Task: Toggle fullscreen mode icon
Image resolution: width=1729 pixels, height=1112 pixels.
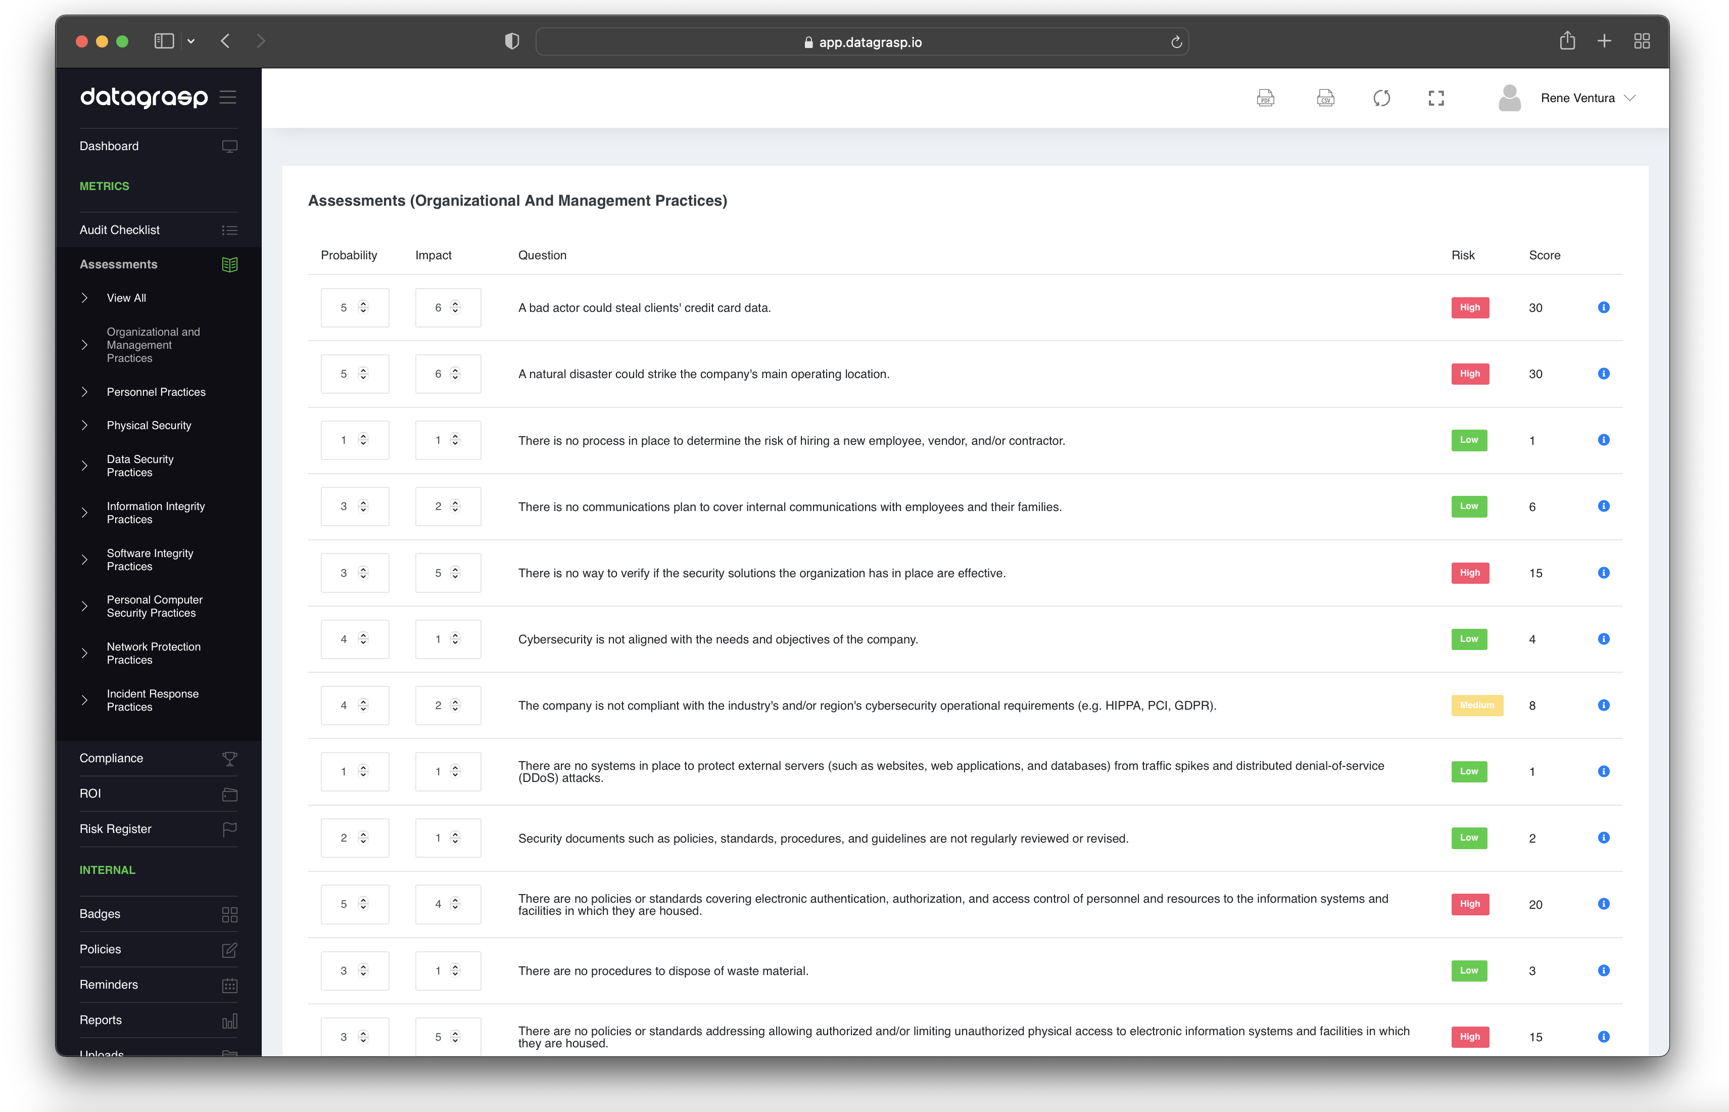Action: coord(1436,98)
